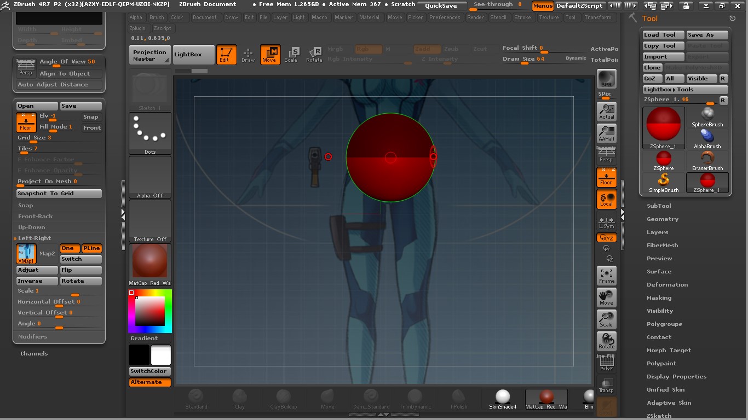Click the Frame view icon

(606, 276)
